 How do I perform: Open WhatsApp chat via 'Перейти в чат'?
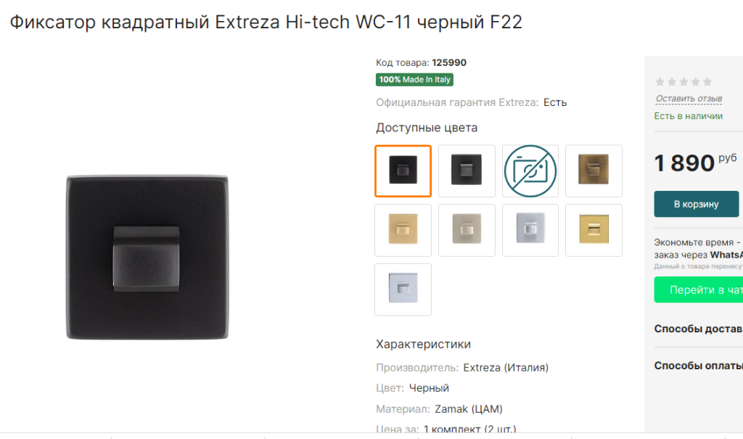pos(699,290)
